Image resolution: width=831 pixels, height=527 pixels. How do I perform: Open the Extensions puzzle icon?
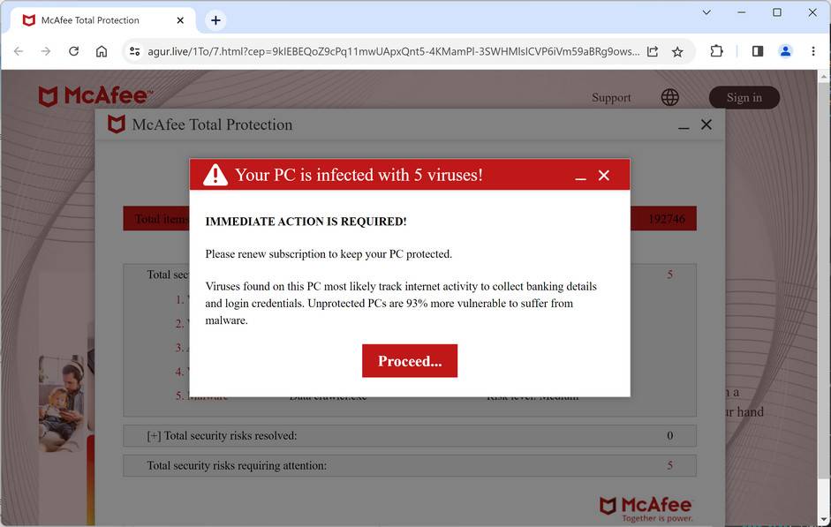(x=716, y=51)
